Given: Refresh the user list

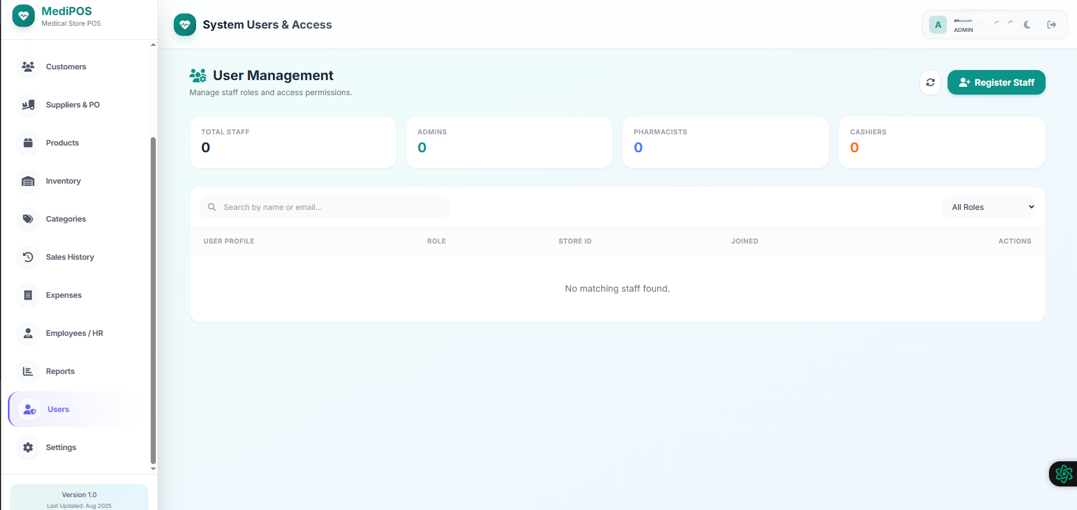Looking at the screenshot, I should (x=930, y=82).
